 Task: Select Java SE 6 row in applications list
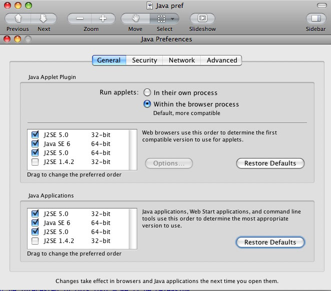pyautogui.click(x=78, y=222)
